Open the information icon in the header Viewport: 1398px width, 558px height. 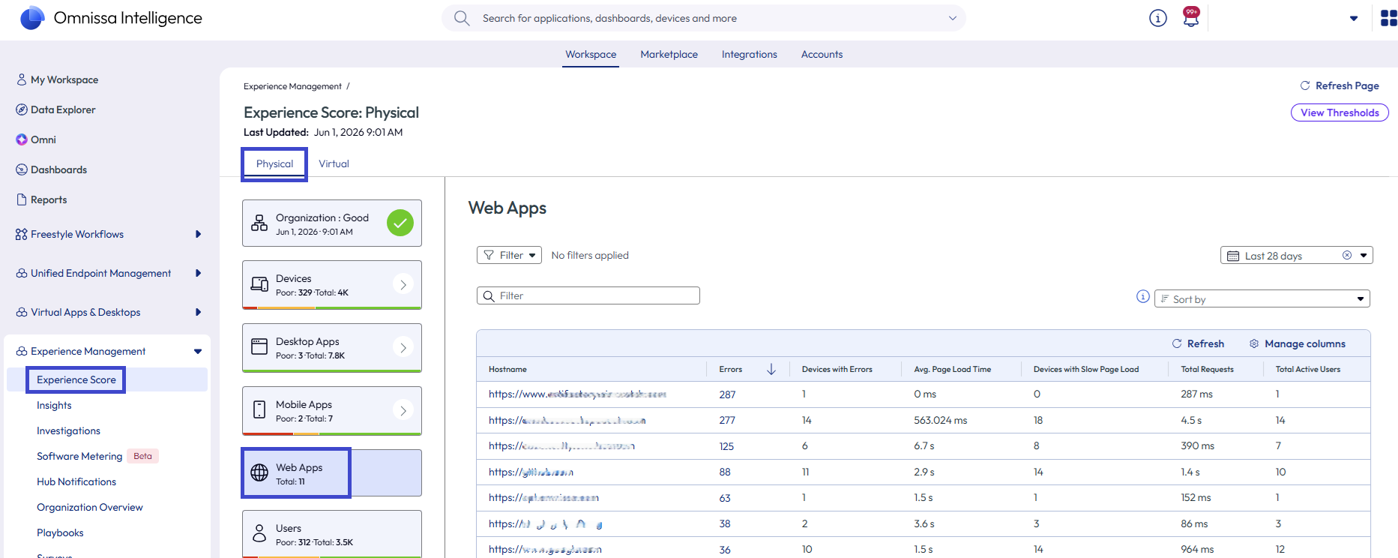point(1158,18)
